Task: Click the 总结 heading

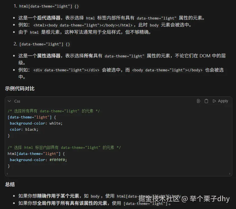Action: [10, 184]
